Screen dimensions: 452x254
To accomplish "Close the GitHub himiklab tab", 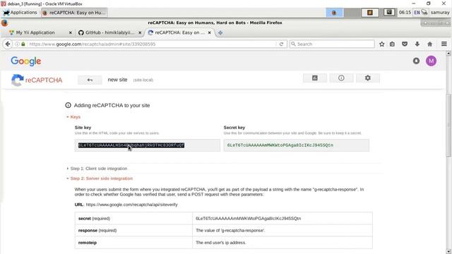I will [140, 33].
